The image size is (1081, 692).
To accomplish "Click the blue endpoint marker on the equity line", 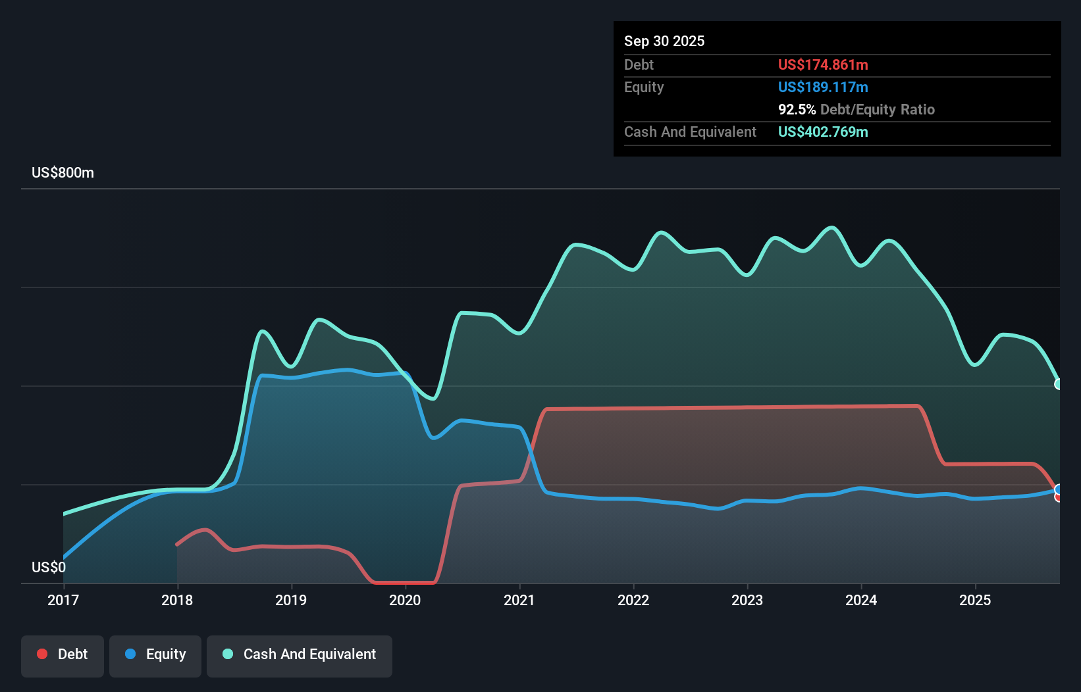I will (1058, 489).
